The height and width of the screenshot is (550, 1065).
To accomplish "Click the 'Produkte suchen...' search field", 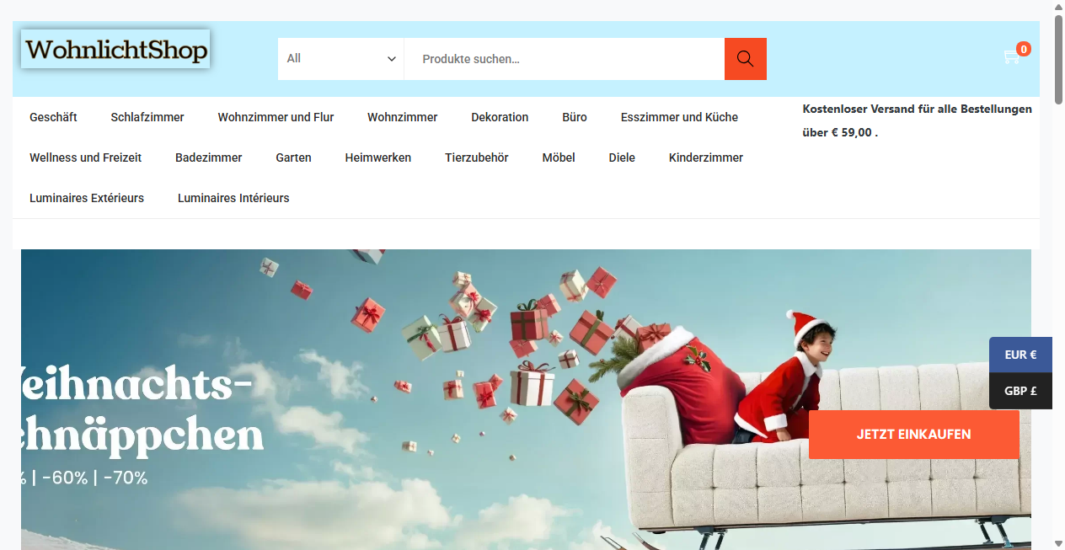I will click(563, 58).
